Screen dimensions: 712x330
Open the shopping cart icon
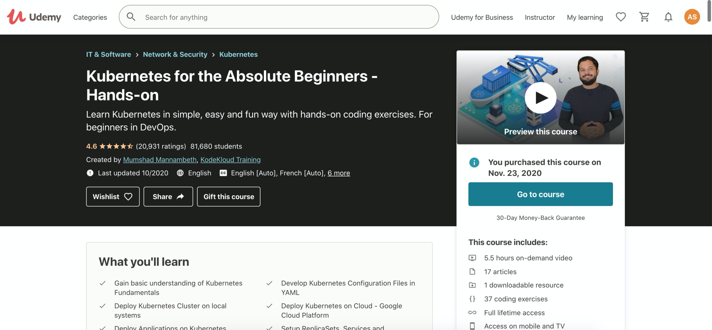644,17
